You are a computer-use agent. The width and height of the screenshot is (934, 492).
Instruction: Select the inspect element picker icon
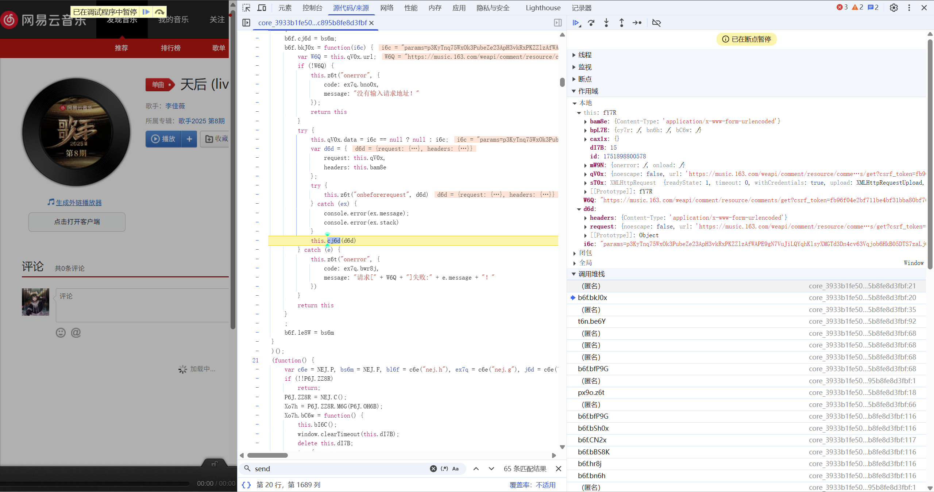click(x=246, y=8)
